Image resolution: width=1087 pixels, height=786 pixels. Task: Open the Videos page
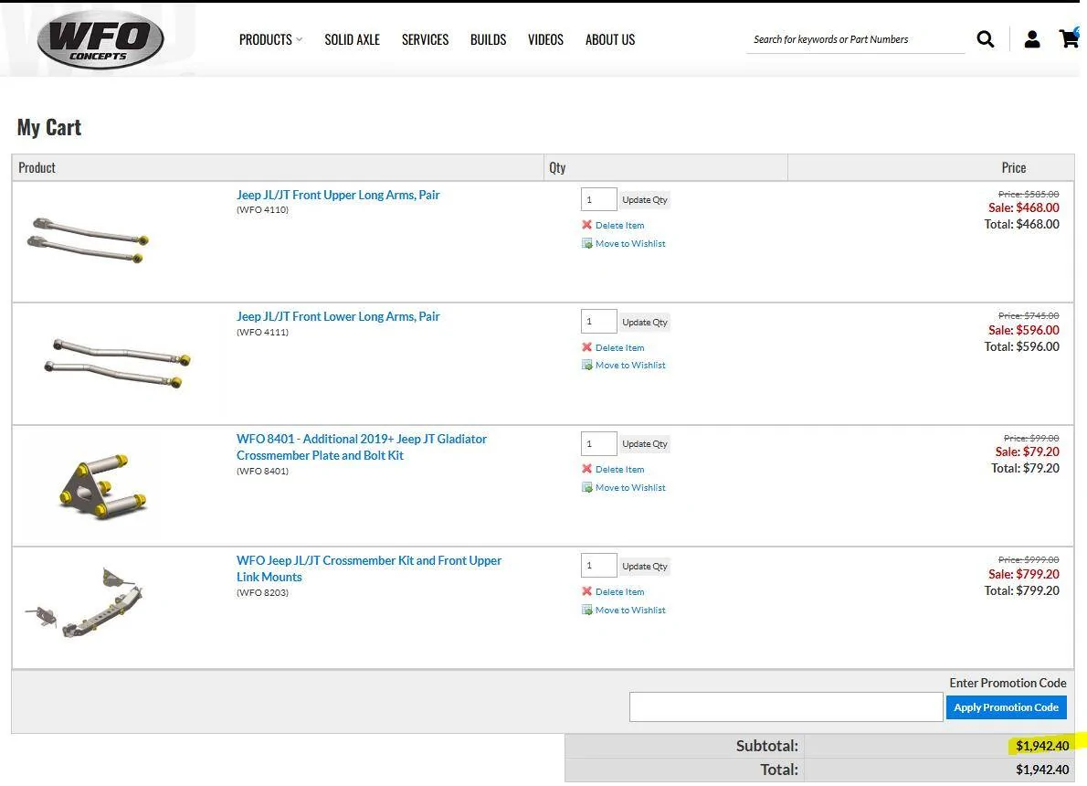545,39
